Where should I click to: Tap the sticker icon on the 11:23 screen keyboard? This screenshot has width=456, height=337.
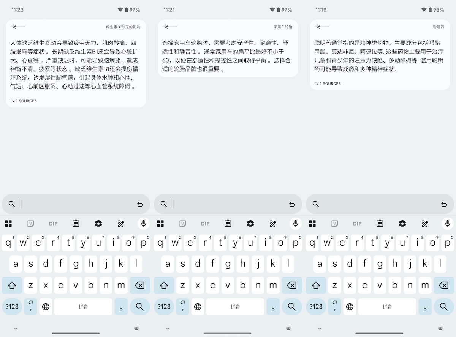click(x=31, y=224)
